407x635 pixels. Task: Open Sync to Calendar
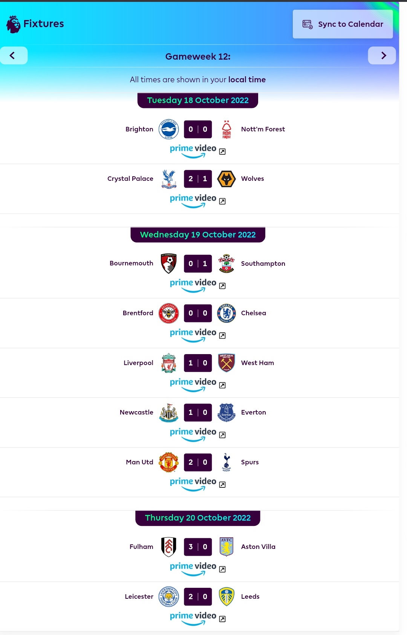(343, 24)
